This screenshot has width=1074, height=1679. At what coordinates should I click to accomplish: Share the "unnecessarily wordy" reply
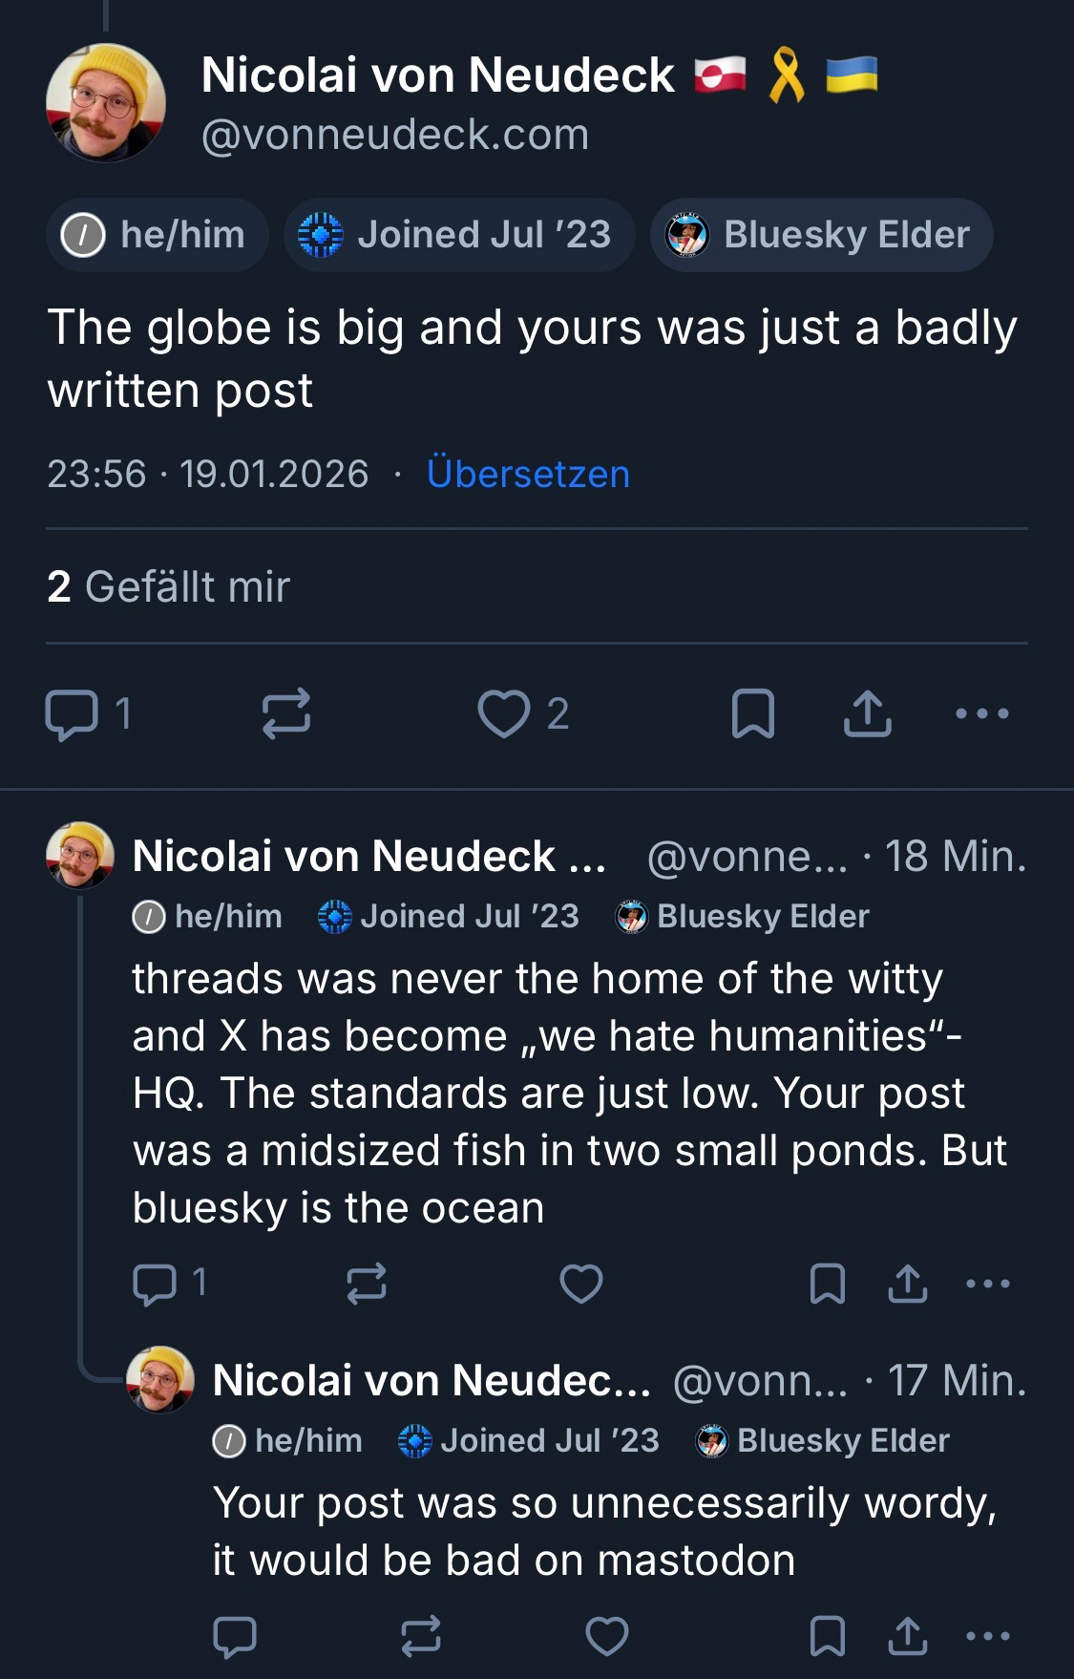tap(907, 1636)
